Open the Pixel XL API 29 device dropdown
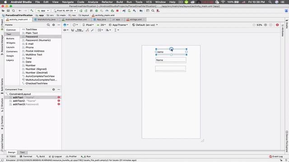289x162 pixels. point(65,11)
